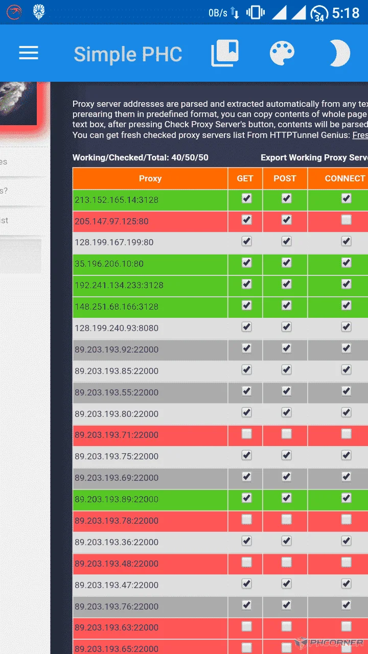Tap the vibrate mode status icon
The height and width of the screenshot is (654, 368).
click(255, 13)
